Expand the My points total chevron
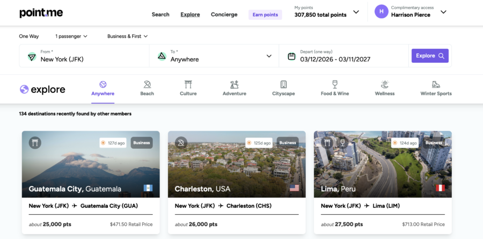The width and height of the screenshot is (483, 239). coord(356,12)
